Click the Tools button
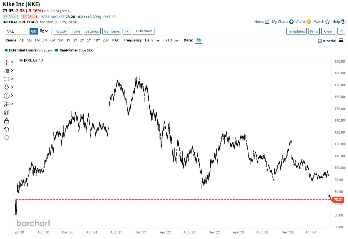The height and width of the screenshot is (239, 348). click(76, 31)
